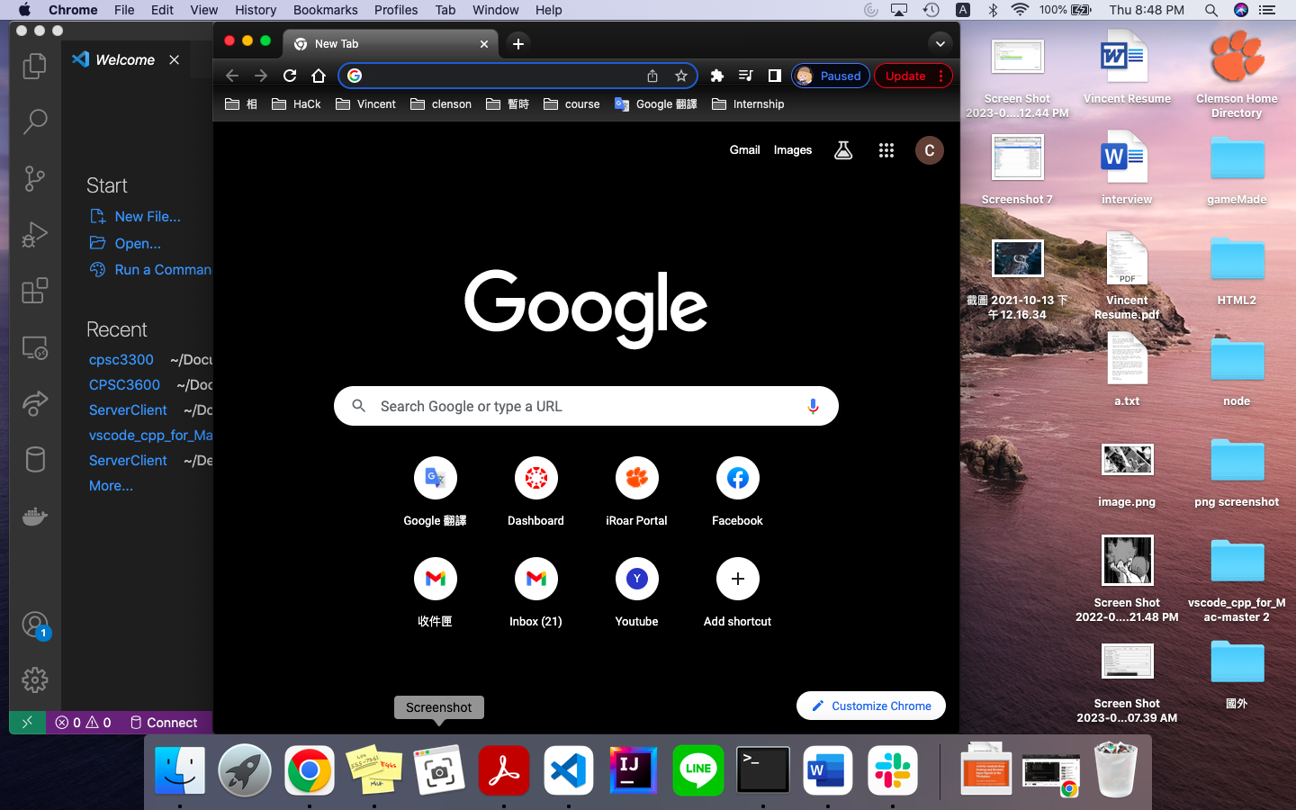The image size is (1296, 810).
Task: Open the Extensions view in VS Code
Action: pos(34,291)
